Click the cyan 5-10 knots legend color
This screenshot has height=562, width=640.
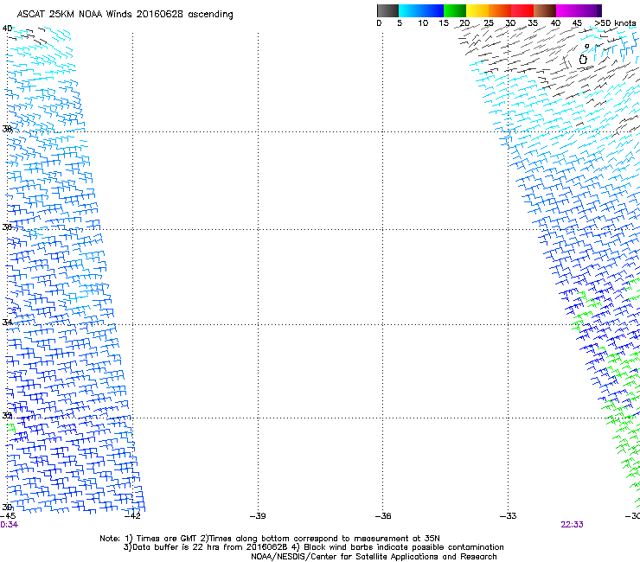(x=410, y=10)
